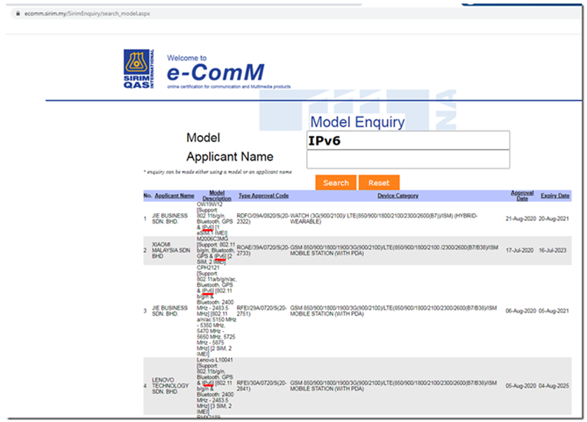Click expiry date 05-Aug-2021
Image resolution: width=587 pixels, height=422 pixels.
(x=554, y=311)
